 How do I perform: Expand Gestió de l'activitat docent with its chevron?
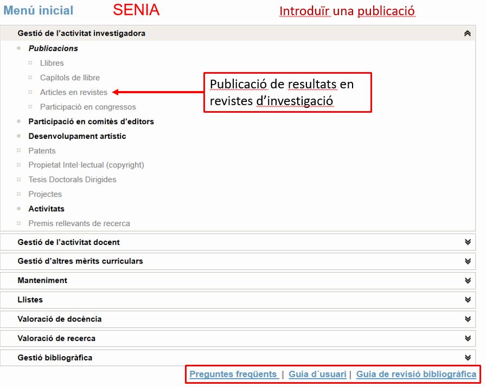point(468,242)
